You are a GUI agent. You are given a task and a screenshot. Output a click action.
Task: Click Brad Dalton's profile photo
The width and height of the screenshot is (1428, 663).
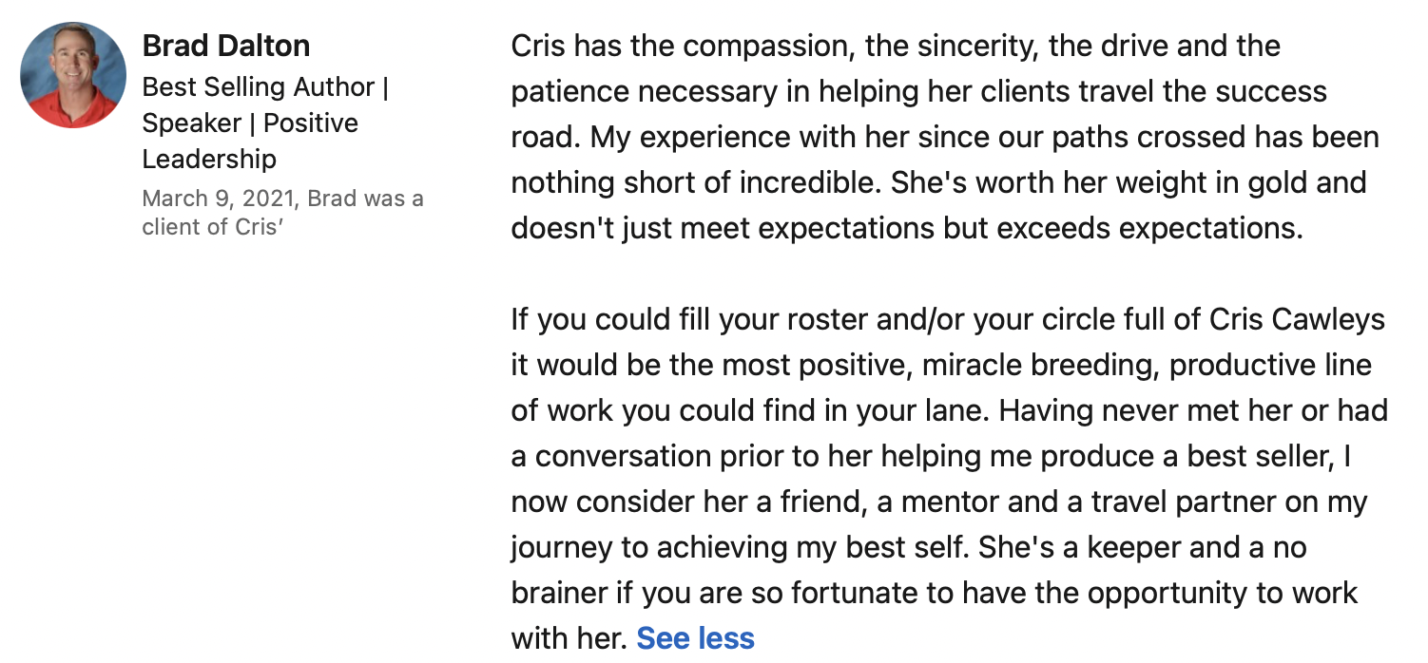click(x=73, y=75)
